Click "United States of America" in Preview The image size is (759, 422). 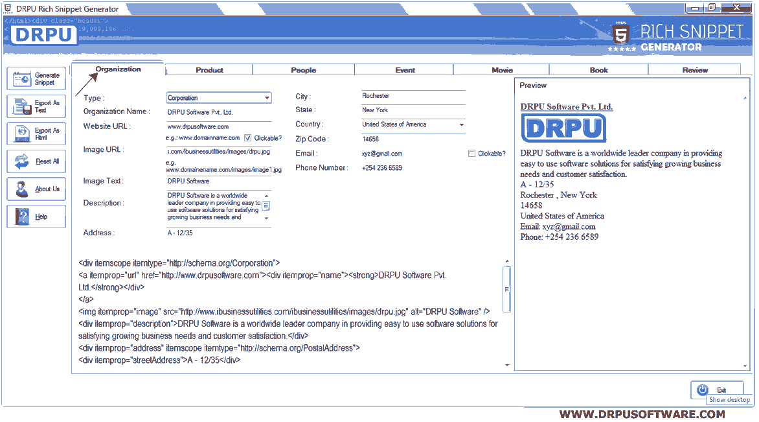click(x=562, y=216)
